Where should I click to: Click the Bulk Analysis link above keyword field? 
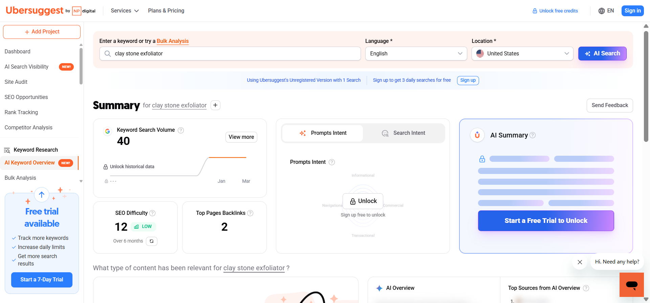[x=173, y=41]
